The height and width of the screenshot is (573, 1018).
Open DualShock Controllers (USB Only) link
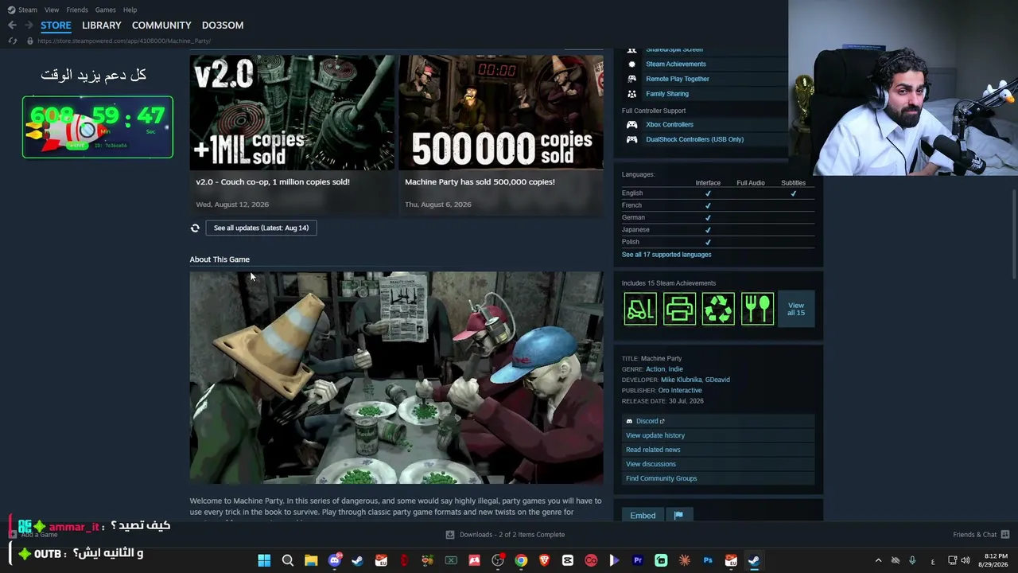(695, 139)
